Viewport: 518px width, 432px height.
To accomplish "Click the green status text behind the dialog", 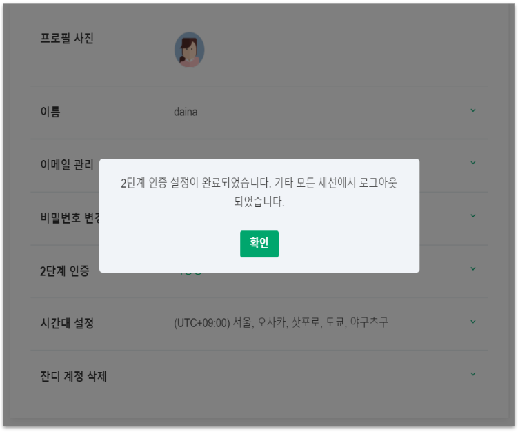I will tap(190, 273).
